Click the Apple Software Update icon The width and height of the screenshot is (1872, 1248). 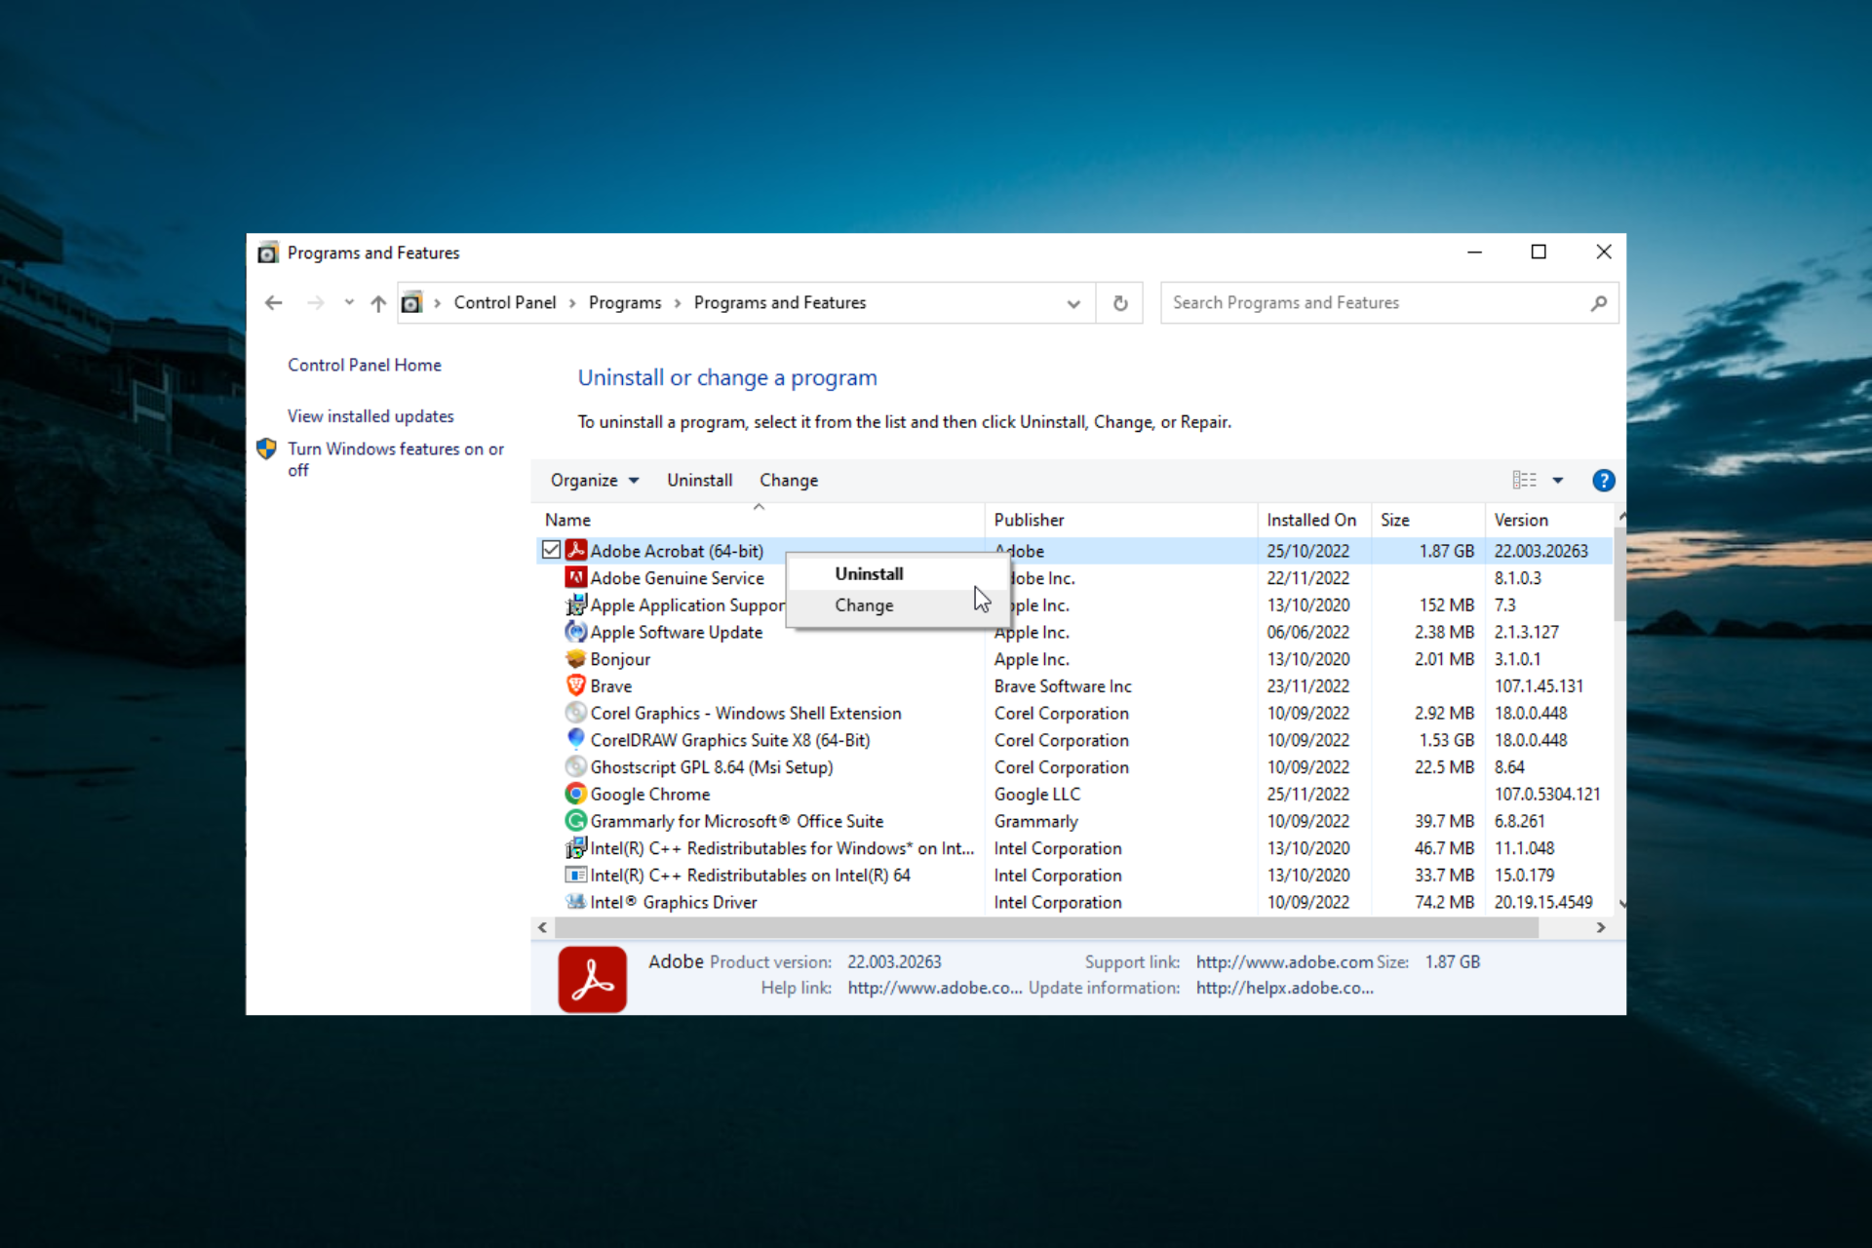576,632
